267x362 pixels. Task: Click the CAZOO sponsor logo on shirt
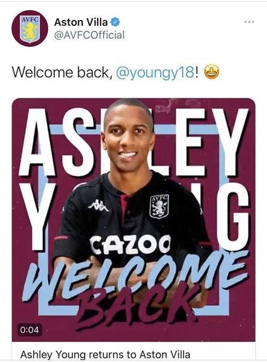tap(130, 244)
